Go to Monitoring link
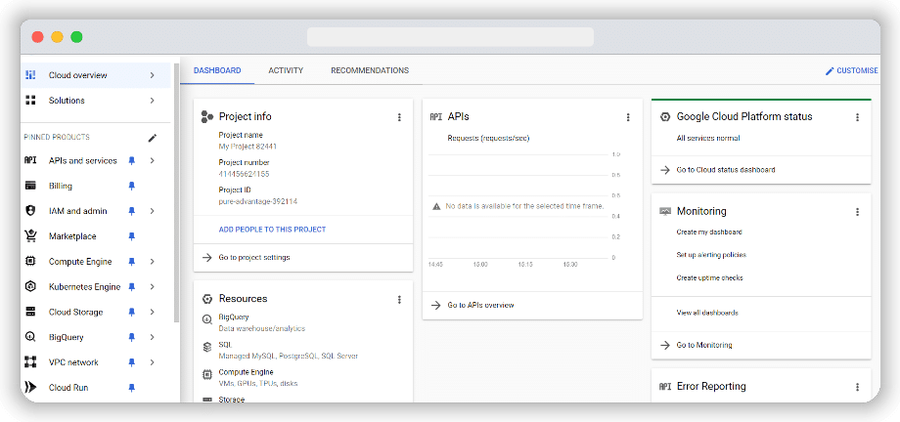The image size is (900, 422). 704,345
